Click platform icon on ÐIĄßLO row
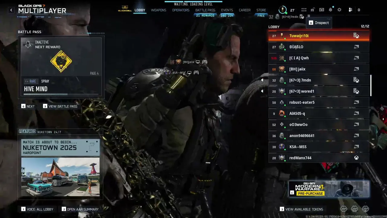387x218 pixels. (x=356, y=47)
